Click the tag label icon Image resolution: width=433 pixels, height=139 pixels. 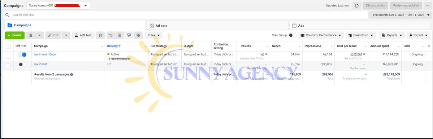coord(138,35)
